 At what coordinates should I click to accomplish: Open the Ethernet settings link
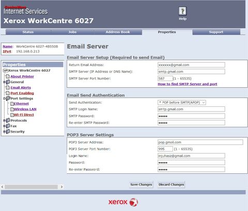point(21,104)
